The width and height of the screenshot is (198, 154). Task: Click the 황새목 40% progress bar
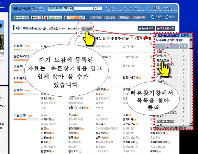click(x=26, y=94)
